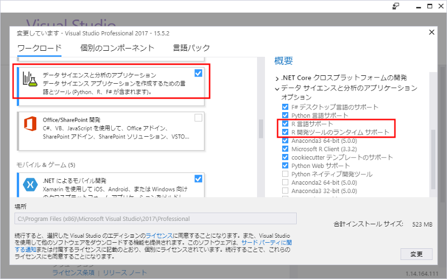Screen dimensions: 447x279
Task: Click the 変更 button
Action: [416, 254]
